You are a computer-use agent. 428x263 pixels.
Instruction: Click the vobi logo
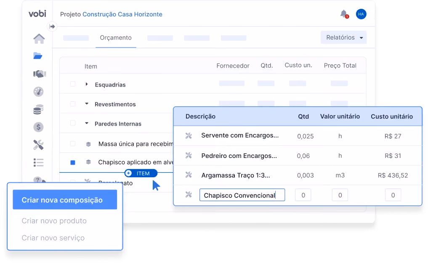(37, 13)
